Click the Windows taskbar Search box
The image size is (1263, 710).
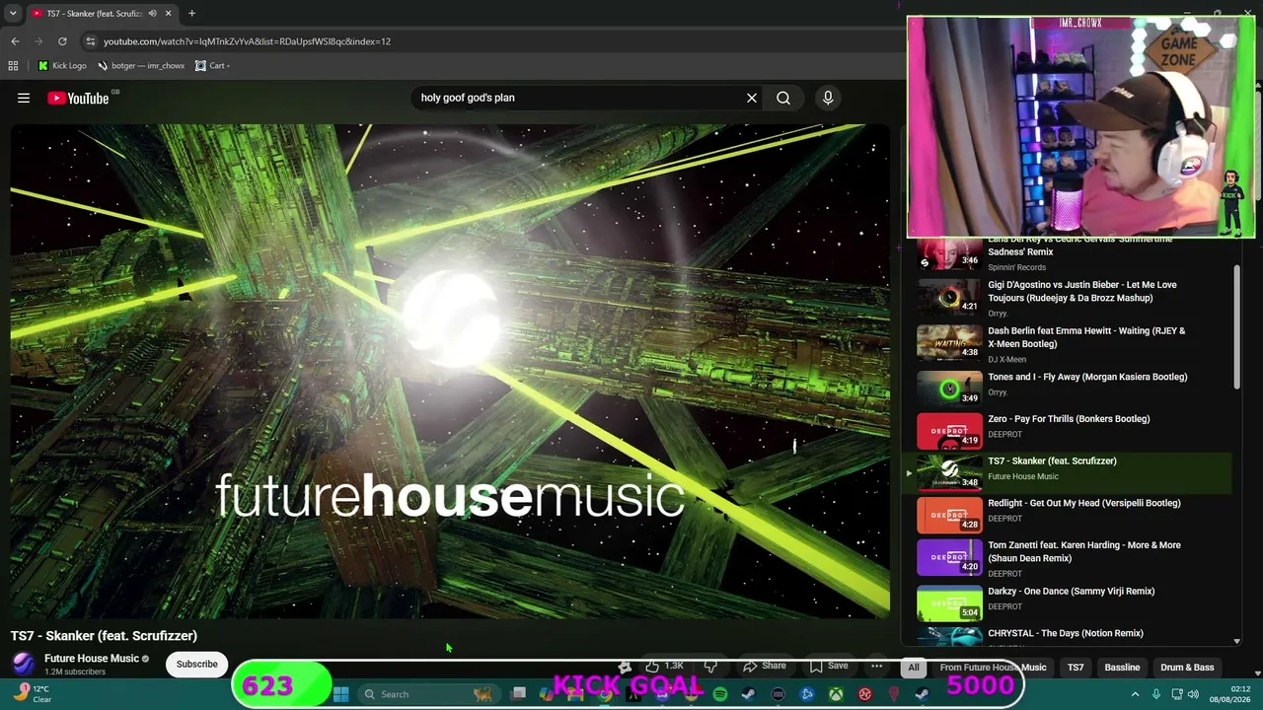[429, 694]
